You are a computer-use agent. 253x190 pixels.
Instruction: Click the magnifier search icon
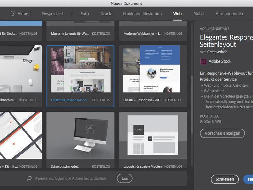tap(29, 178)
